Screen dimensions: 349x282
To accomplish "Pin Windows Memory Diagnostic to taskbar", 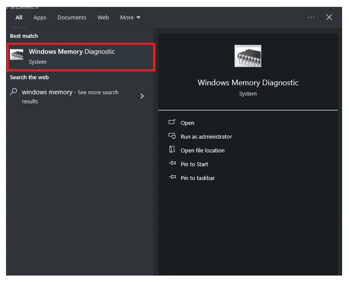I will coord(198,178).
